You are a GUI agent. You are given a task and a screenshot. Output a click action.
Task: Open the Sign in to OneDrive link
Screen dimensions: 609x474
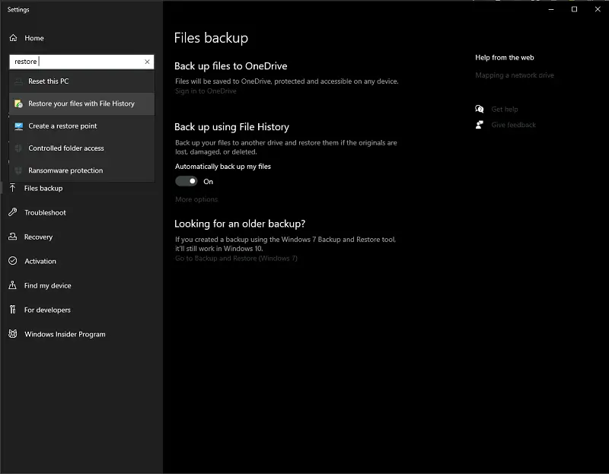[x=206, y=91]
